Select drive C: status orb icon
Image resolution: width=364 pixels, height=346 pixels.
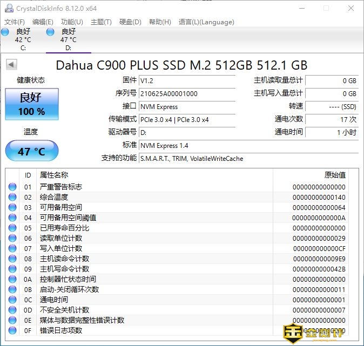click(5, 32)
